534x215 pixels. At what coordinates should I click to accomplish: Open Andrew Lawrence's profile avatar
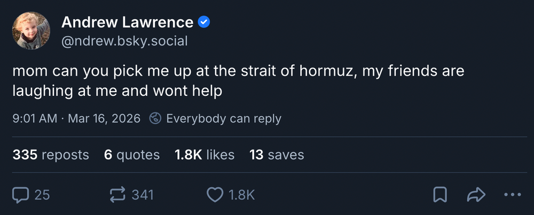point(31,31)
